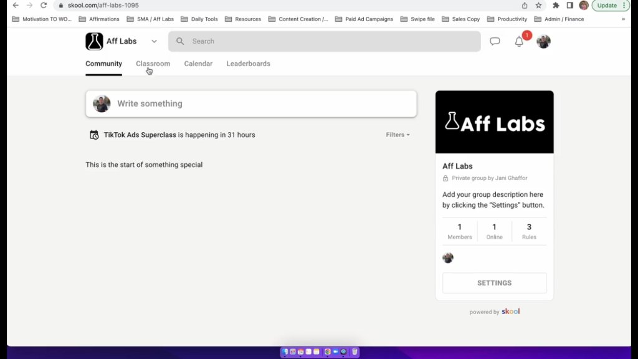The height and width of the screenshot is (359, 638).
Task: Open the Filters dropdown
Action: [398, 135]
